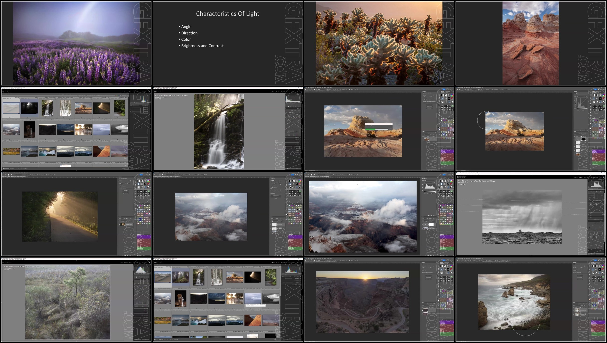Viewport: 607px width, 343px height.
Task: Click the Home icon in the brush-circle Photoshop frame
Action: [x=458, y=89]
